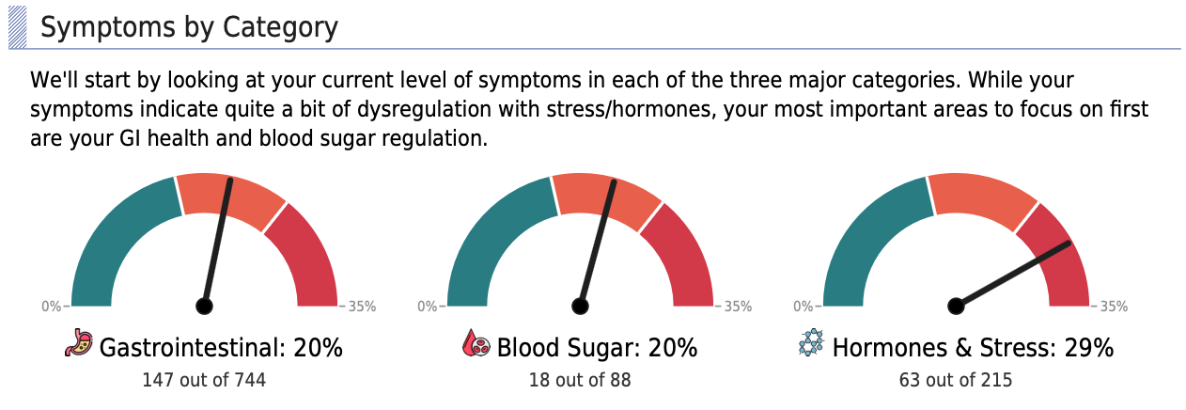Viewport: 1186px width, 410px height.
Task: Click the hatched marker left of Symptoms heading
Action: click(x=18, y=27)
